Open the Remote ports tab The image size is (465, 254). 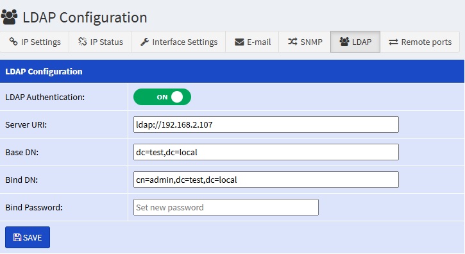pyautogui.click(x=420, y=42)
